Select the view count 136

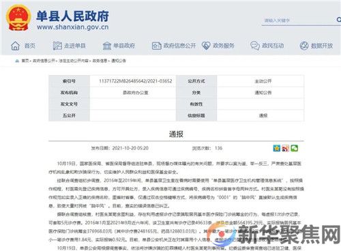click(x=218, y=148)
